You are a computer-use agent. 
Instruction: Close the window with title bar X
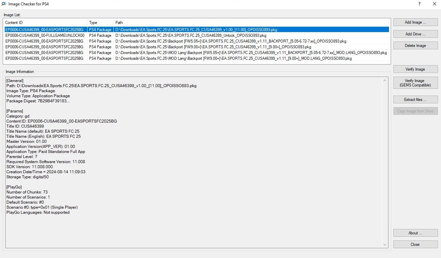point(434,4)
